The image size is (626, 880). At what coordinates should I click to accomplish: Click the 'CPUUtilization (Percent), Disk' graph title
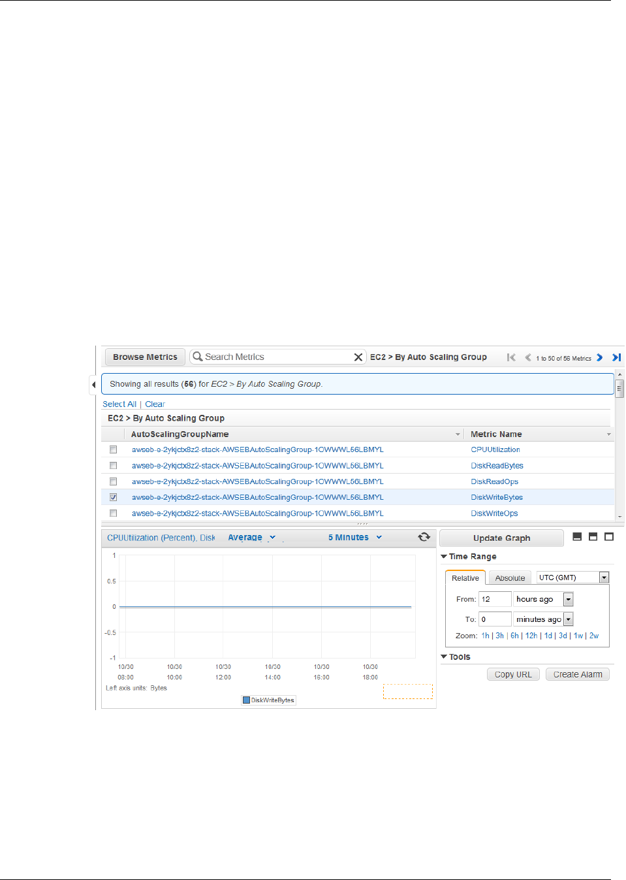pos(161,538)
